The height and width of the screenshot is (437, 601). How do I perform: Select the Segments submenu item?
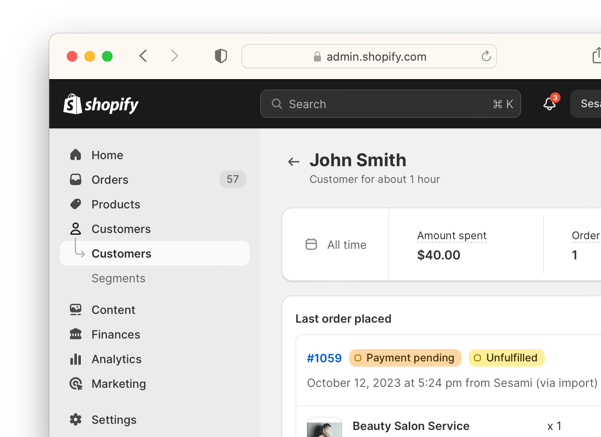point(118,278)
